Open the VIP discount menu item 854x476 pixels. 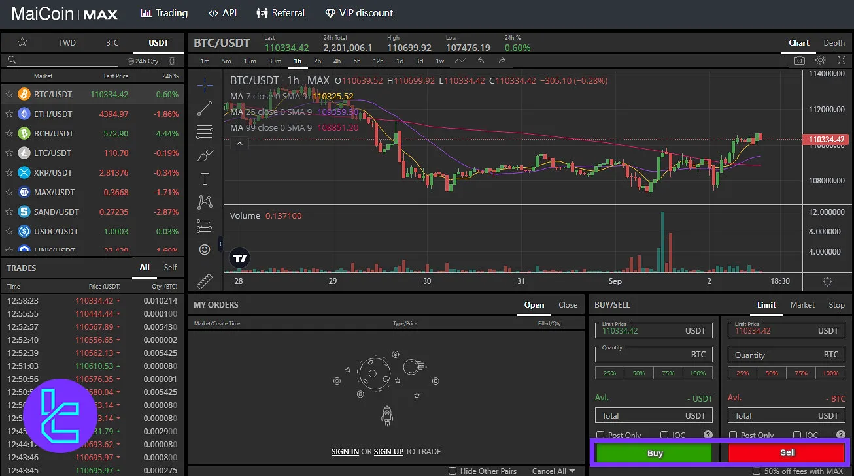[359, 13]
